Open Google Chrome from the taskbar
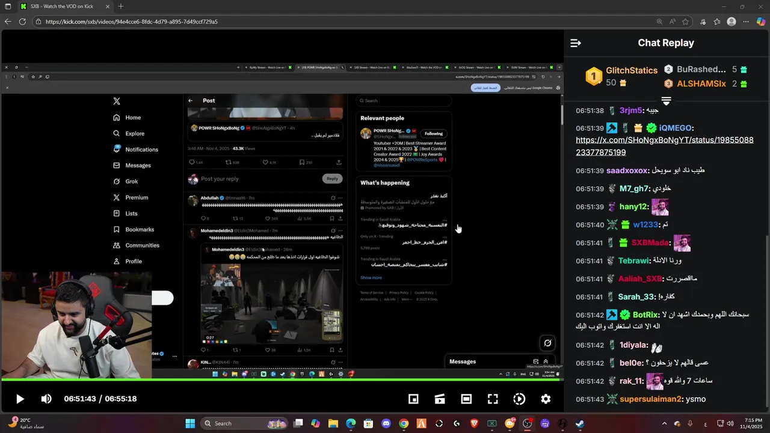770x433 pixels. click(404, 423)
